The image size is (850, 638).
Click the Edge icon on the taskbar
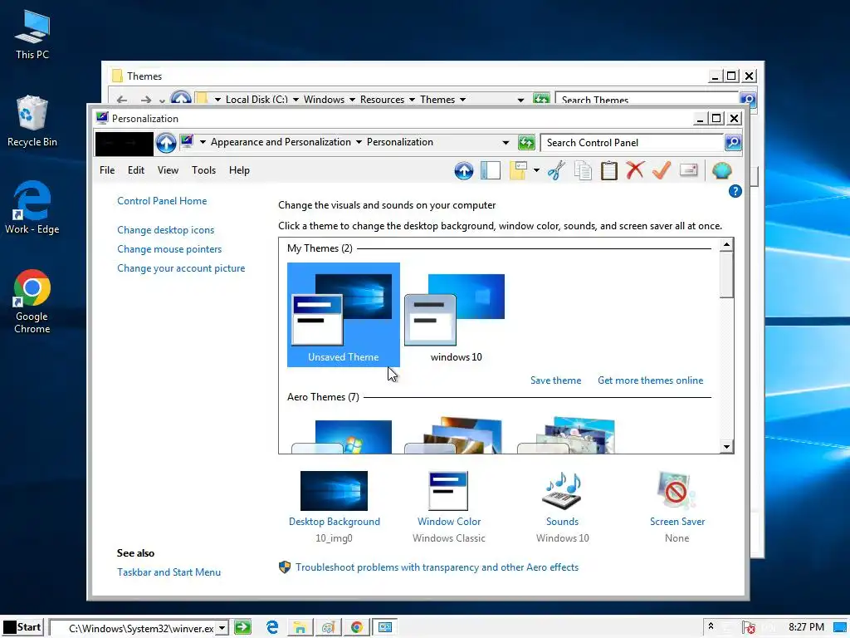tap(272, 628)
